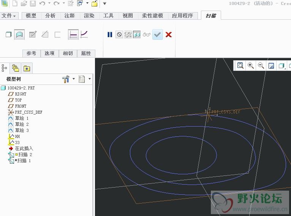Open the 文件 menu dropdown
291x216 pixels.
point(9,16)
